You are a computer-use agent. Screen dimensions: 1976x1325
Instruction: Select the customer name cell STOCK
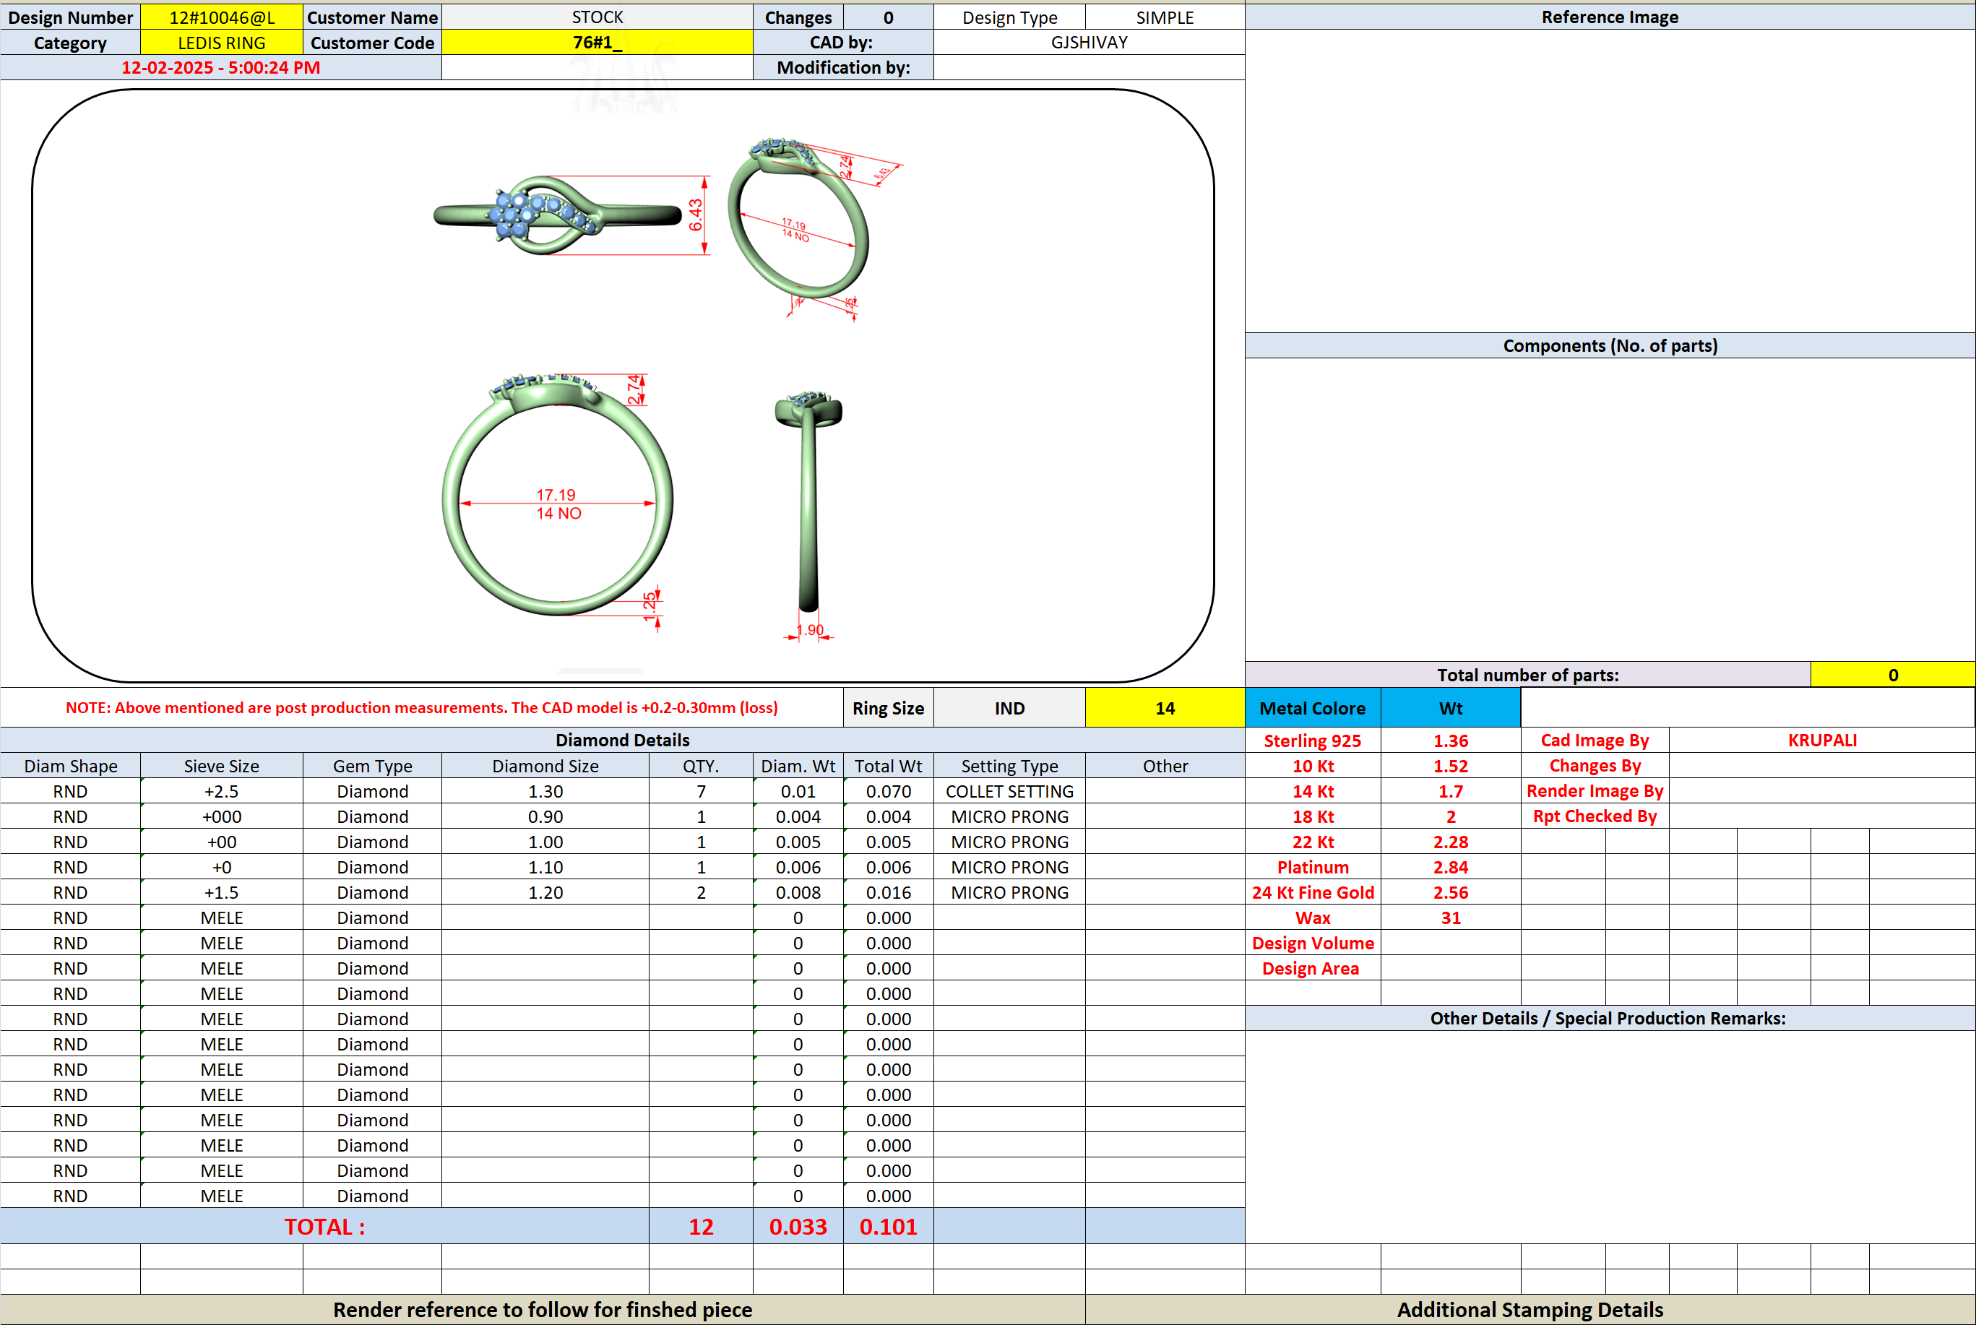[597, 17]
